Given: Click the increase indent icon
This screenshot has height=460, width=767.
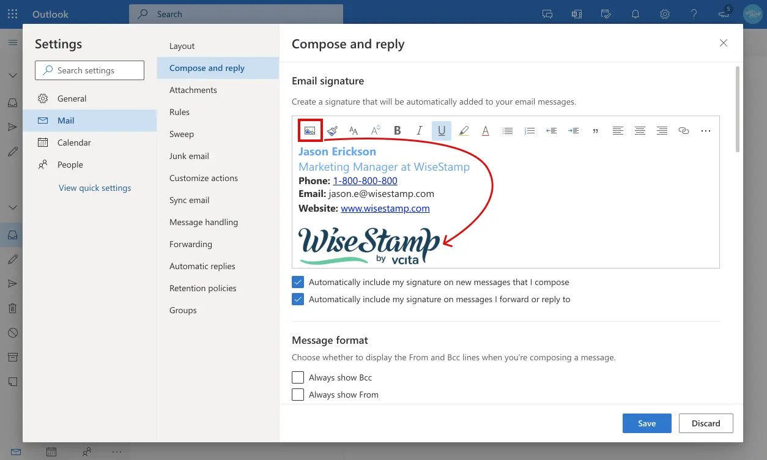Looking at the screenshot, I should (x=573, y=130).
